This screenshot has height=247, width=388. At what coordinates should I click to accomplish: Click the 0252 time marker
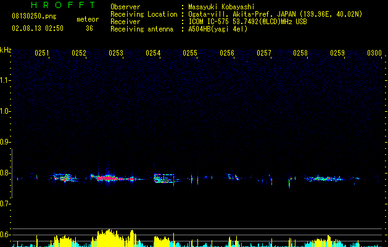coord(79,53)
